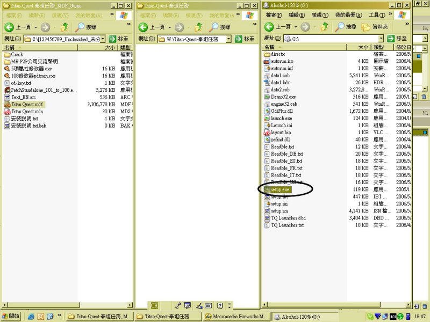Viewport: 430px width, 322px height.
Task: Open Internet Explorer from quick launch
Action: [31, 317]
